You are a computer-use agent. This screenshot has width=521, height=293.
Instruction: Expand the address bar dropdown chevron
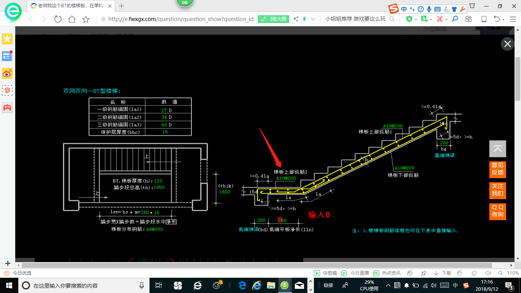(313, 19)
